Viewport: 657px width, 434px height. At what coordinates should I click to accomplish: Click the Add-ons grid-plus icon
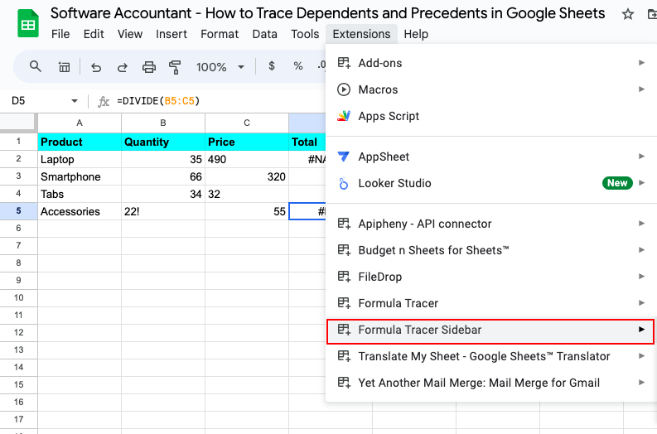(344, 63)
